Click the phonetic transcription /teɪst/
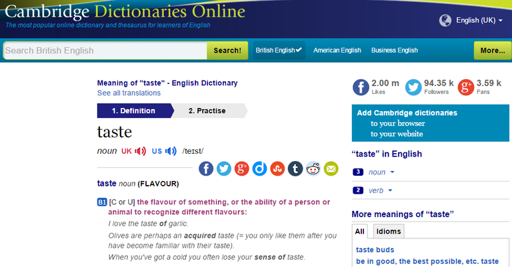This screenshot has width=512, height=267. click(193, 151)
